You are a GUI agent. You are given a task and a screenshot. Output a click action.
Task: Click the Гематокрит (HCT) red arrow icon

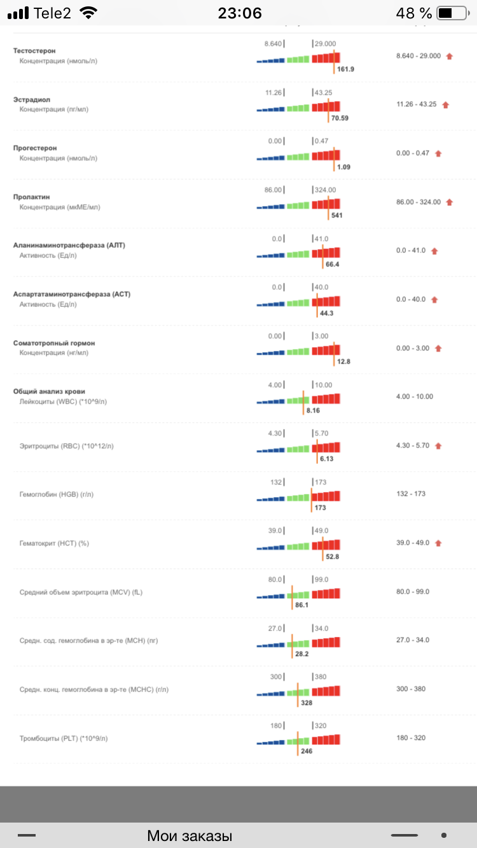click(438, 543)
